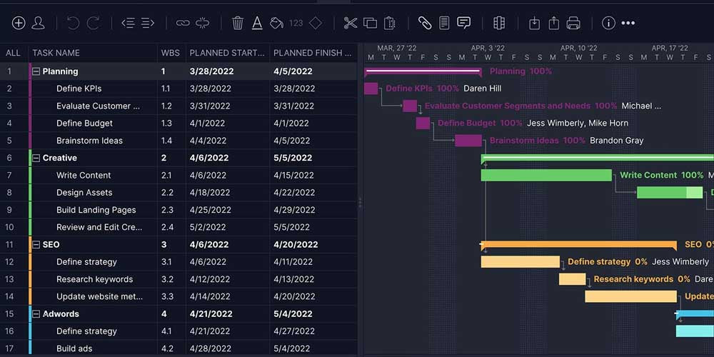This screenshot has width=714, height=357.
Task: Select the Design Assets task name
Action: tap(84, 193)
